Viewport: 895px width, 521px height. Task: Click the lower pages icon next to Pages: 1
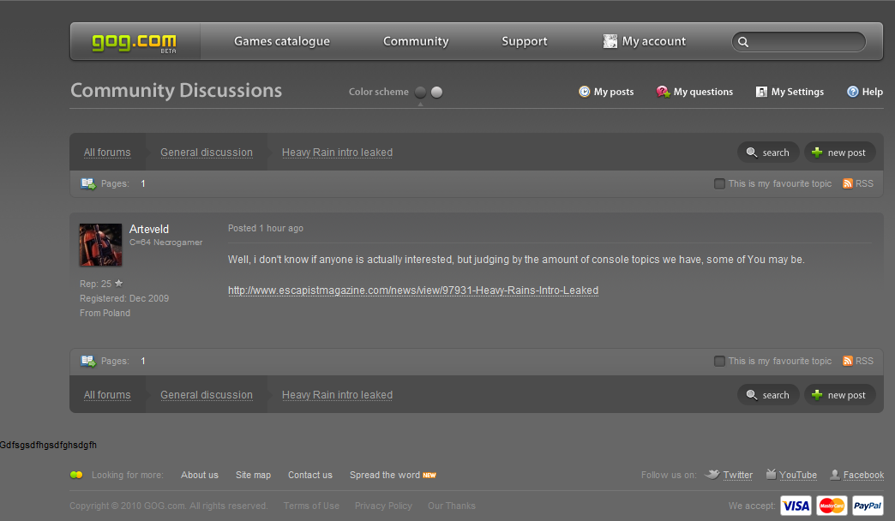click(88, 362)
